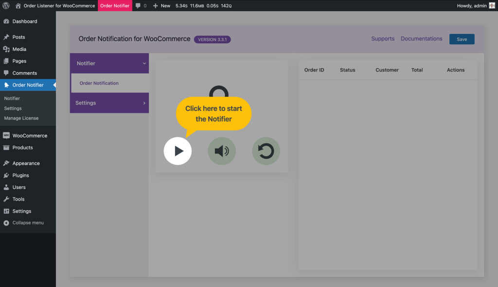Image resolution: width=498 pixels, height=287 pixels.
Task: Open comments bubble in admin bar
Action: coord(138,6)
